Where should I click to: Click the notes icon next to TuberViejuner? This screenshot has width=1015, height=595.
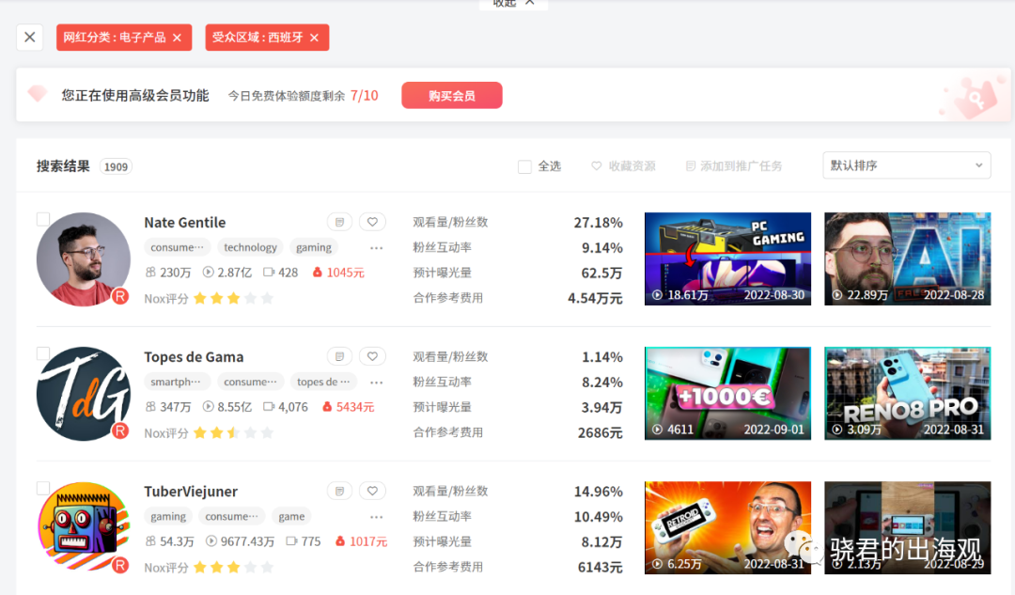pyautogui.click(x=339, y=490)
